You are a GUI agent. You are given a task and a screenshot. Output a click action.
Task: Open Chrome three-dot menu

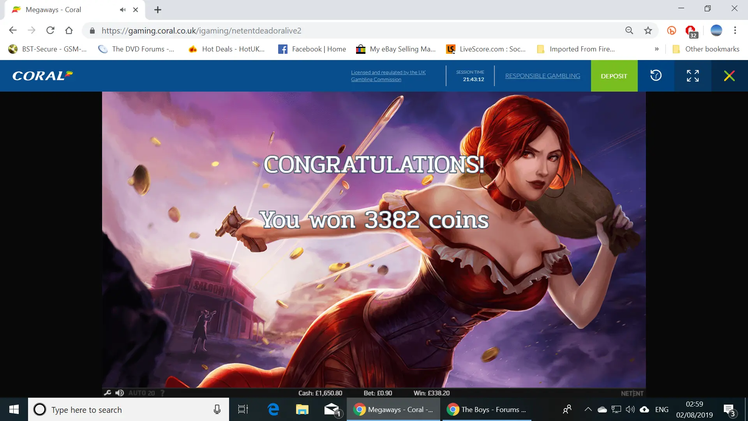(x=735, y=30)
